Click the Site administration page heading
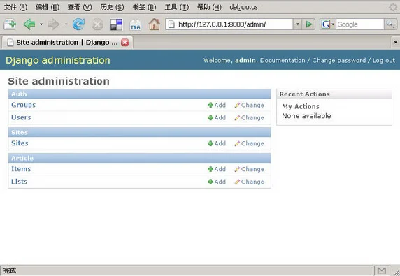Screen dimensions: 400x276 [x=59, y=81]
